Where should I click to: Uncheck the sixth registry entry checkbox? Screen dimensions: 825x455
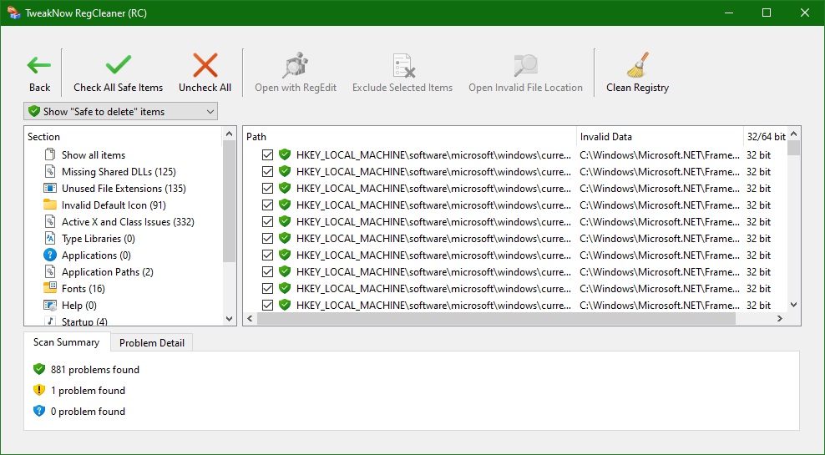tap(267, 239)
